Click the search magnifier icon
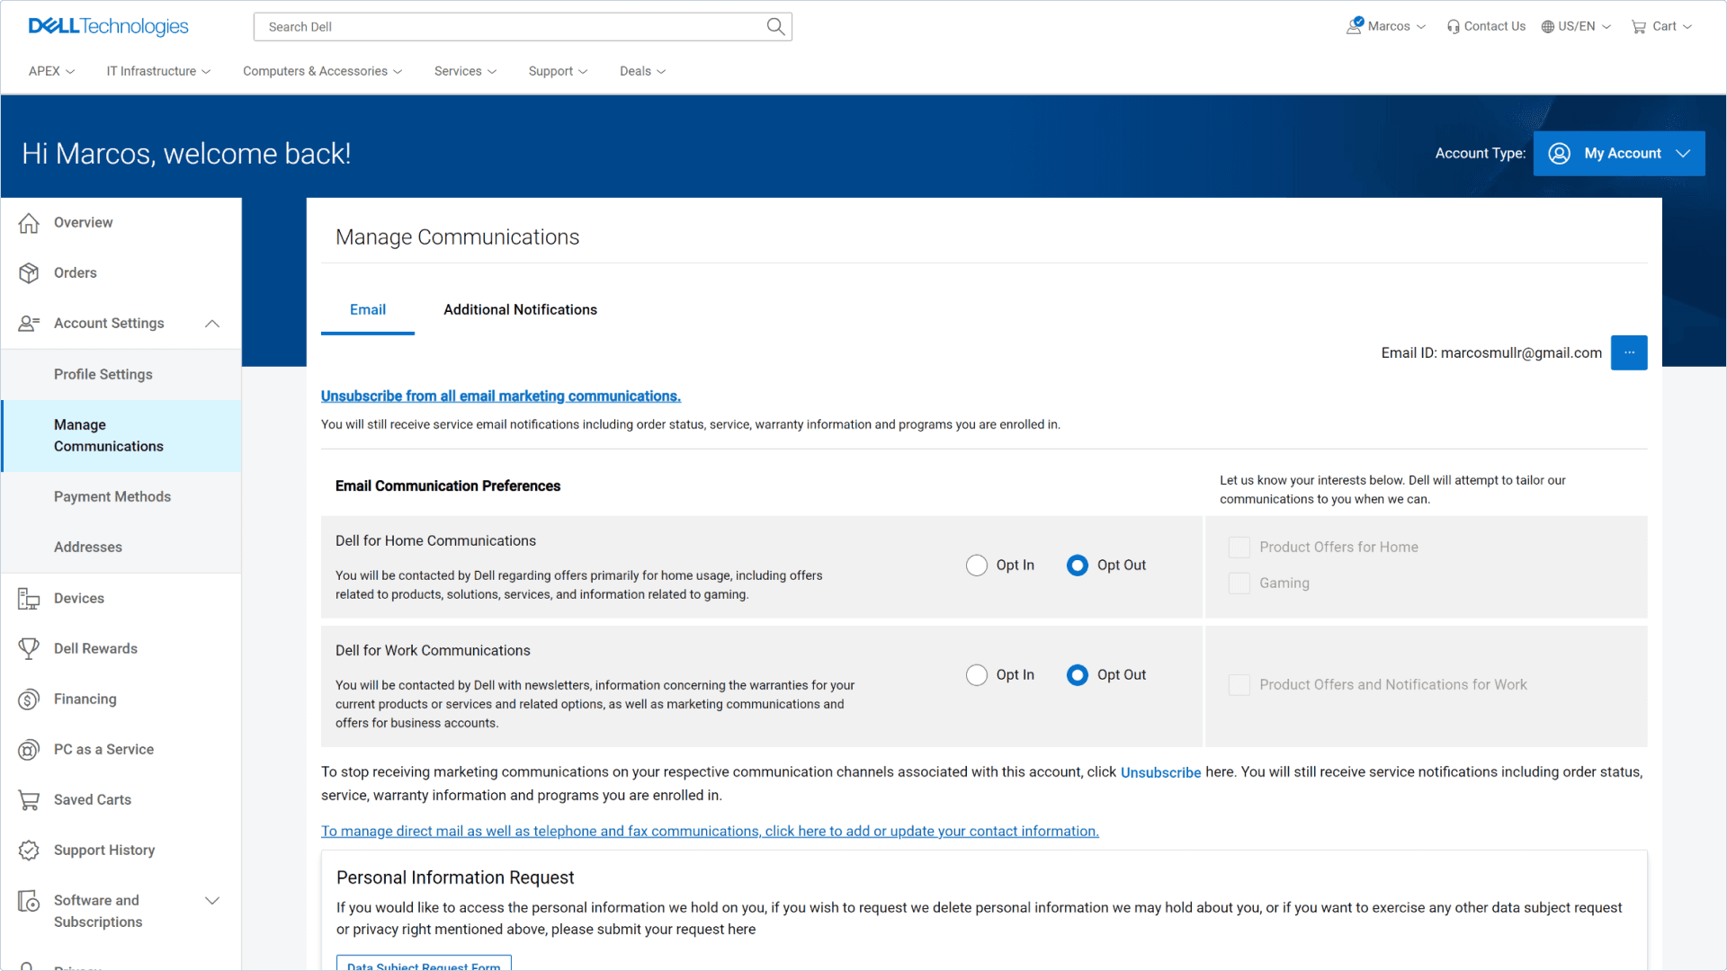1727x971 pixels. coord(774,26)
